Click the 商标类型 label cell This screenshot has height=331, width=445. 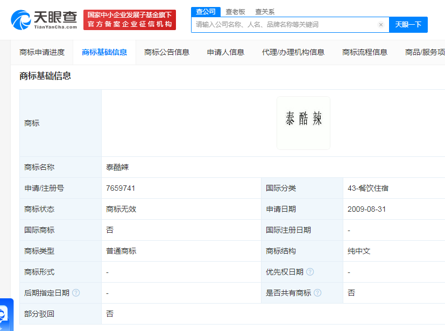60,251
